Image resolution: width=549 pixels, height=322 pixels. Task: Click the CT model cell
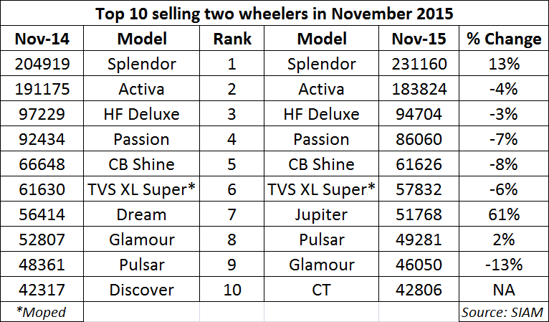point(322,290)
